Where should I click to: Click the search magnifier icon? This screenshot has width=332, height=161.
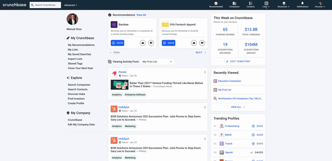coord(32,5)
